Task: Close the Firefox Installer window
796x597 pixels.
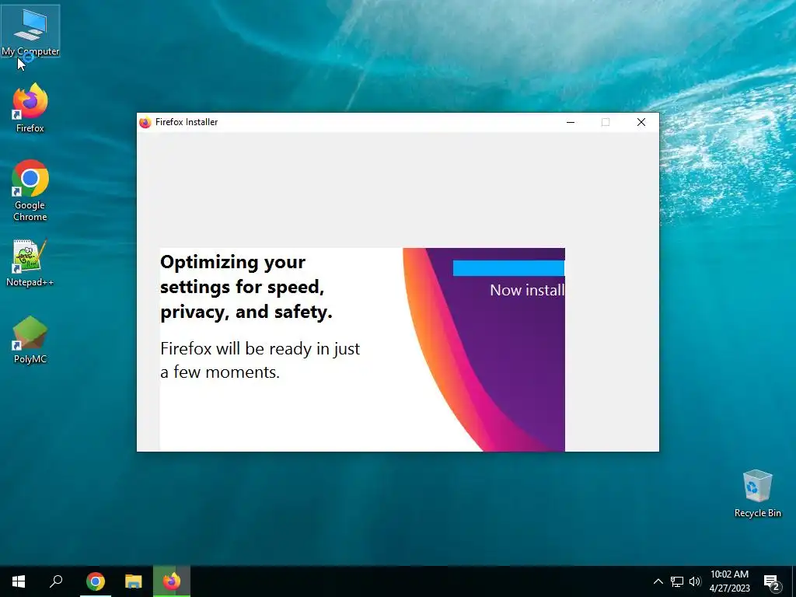Action: pos(641,122)
